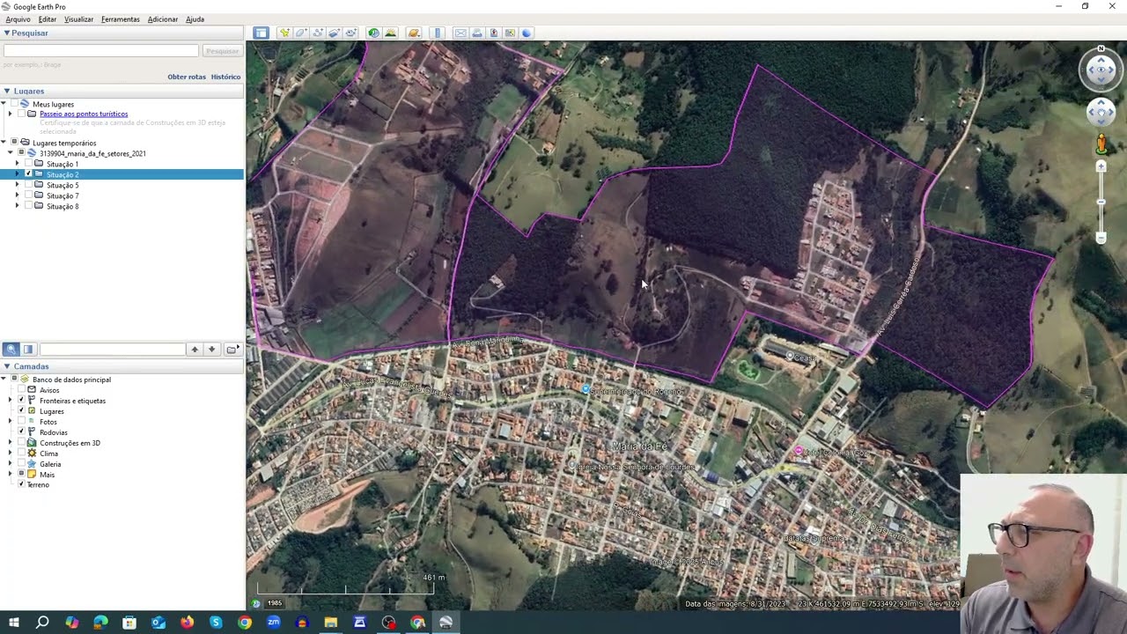Move selected place down arrow

(x=211, y=350)
